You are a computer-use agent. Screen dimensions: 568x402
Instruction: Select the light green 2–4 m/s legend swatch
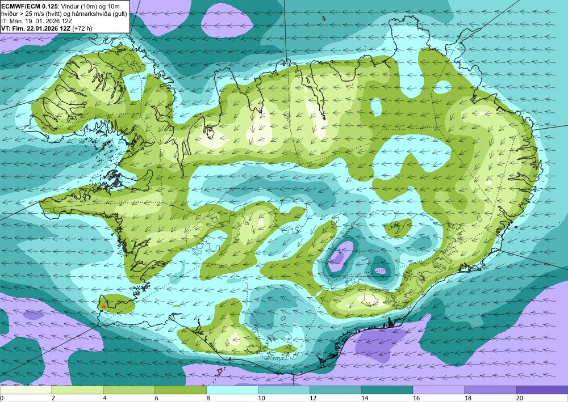click(77, 390)
